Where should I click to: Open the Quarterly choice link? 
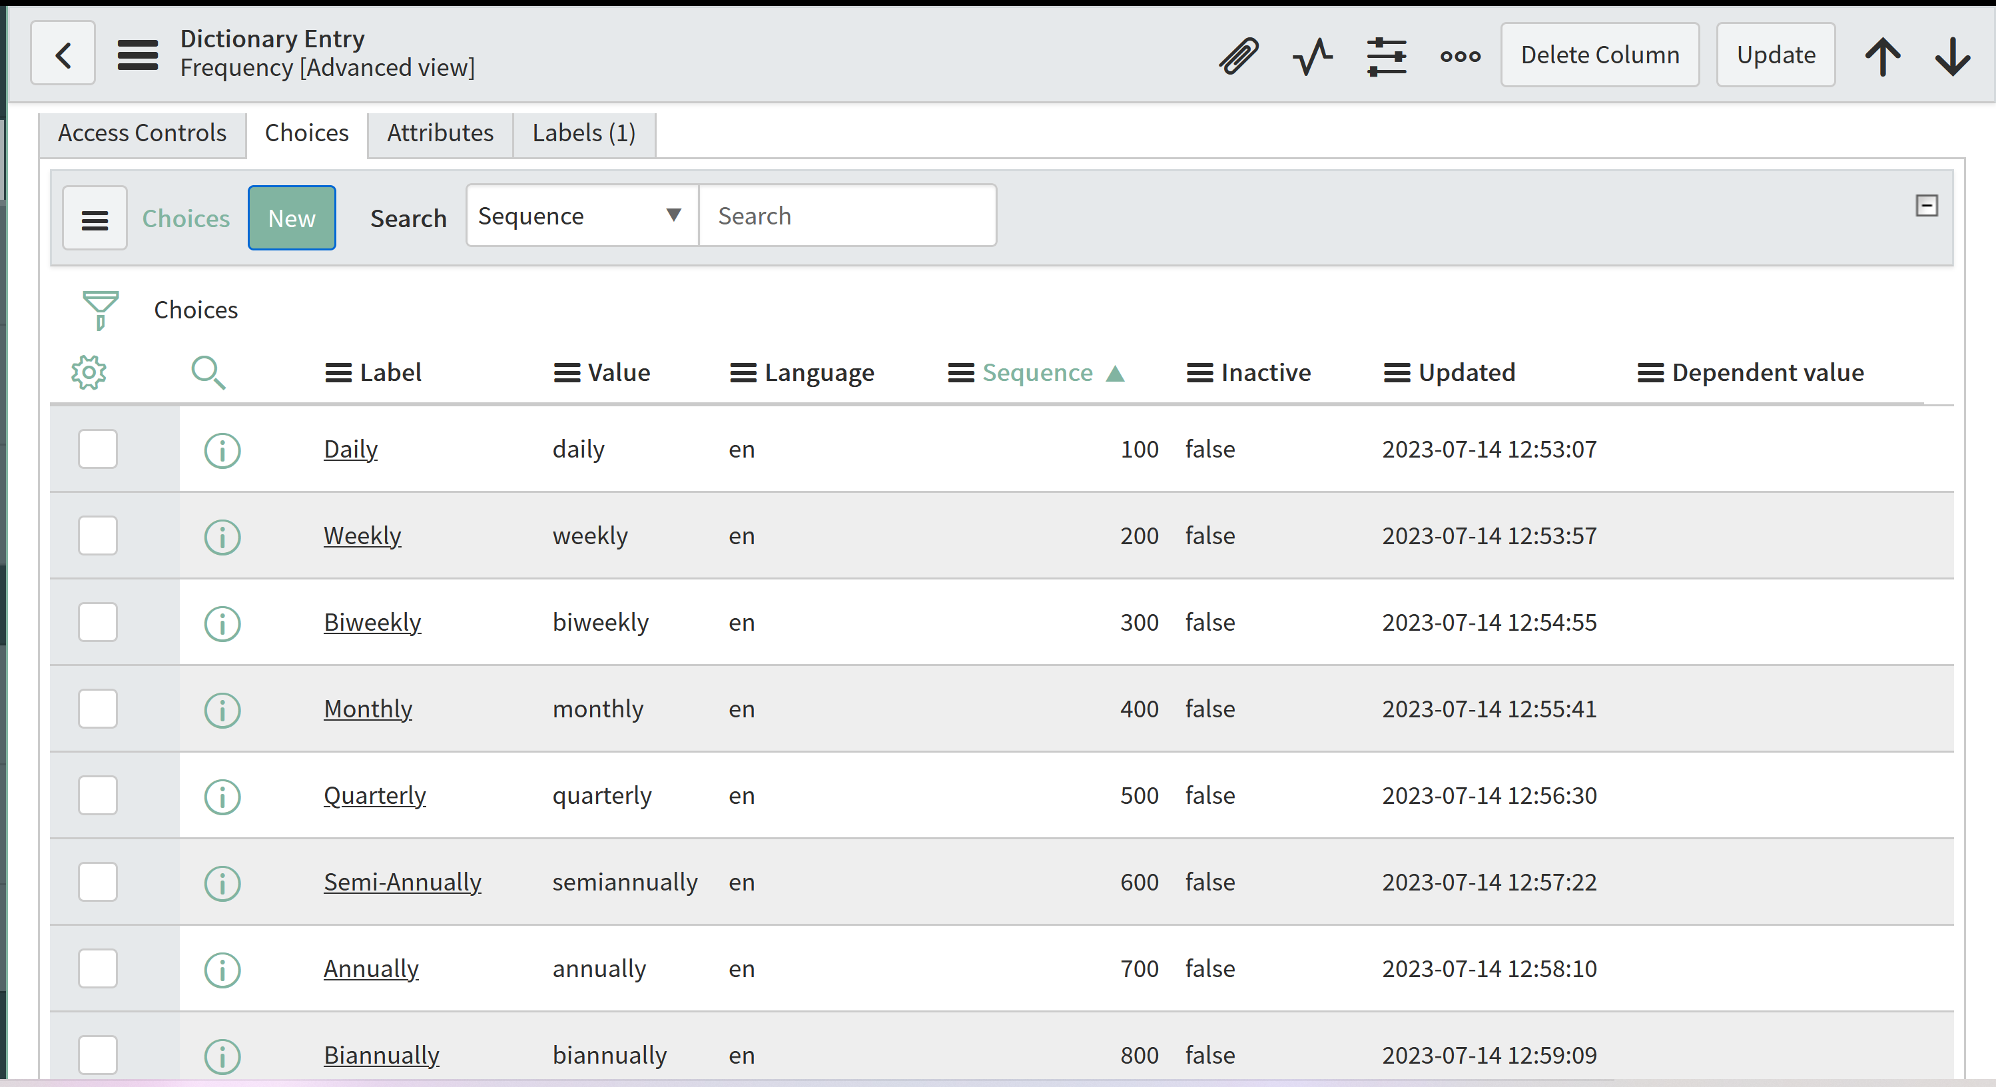(374, 796)
